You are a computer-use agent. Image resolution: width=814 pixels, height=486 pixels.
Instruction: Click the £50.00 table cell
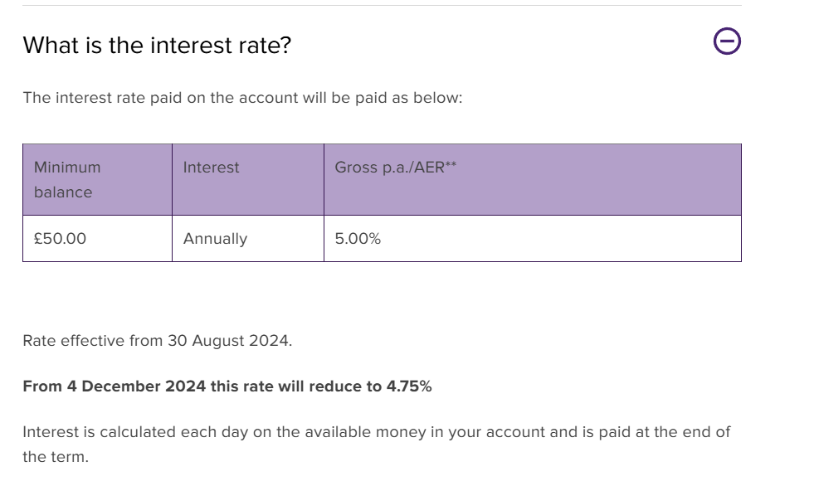tap(98, 239)
